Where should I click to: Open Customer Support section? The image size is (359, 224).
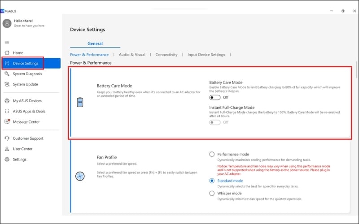click(28, 138)
